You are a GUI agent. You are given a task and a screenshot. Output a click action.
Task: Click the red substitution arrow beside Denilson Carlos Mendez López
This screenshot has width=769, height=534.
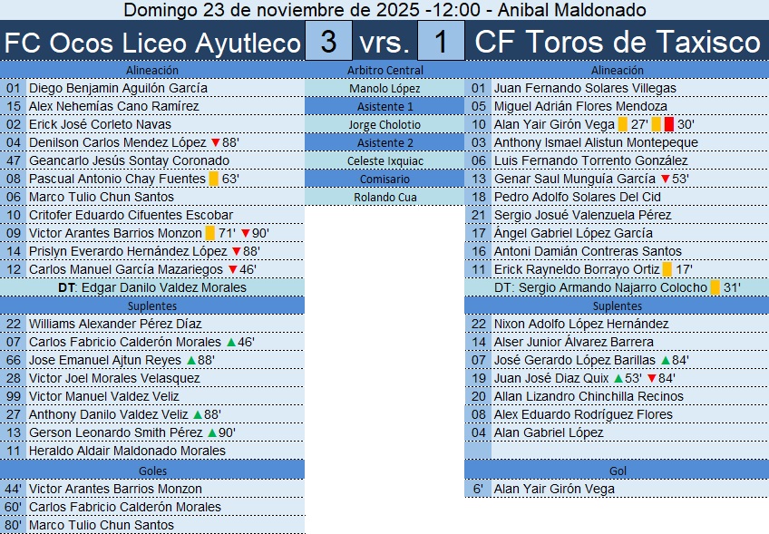click(x=215, y=142)
